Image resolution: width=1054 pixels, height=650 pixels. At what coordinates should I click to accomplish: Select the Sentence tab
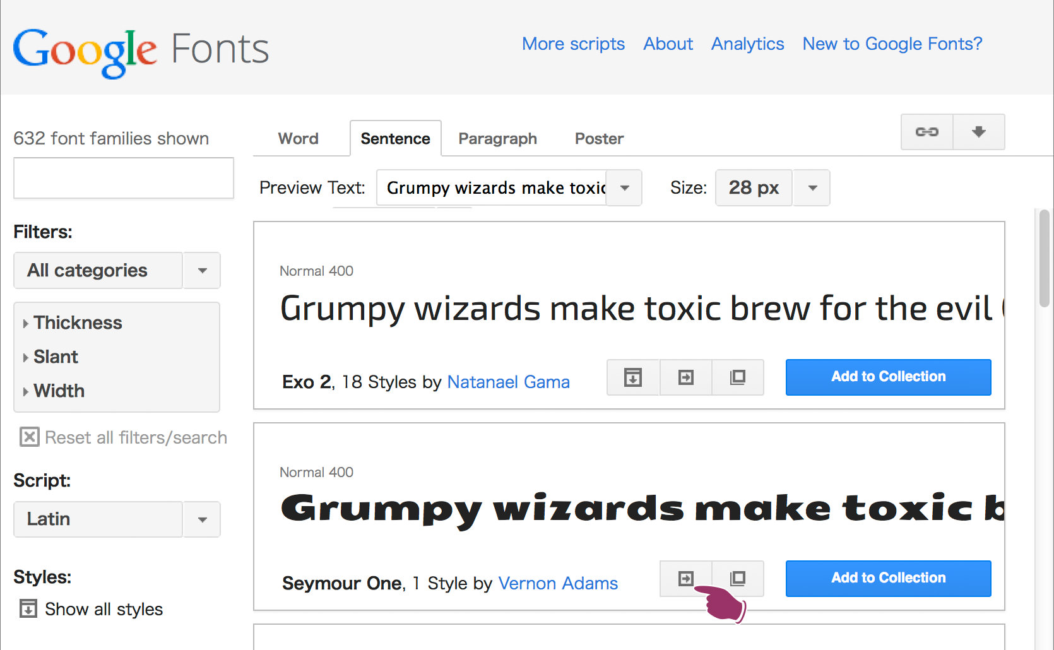pyautogui.click(x=395, y=139)
